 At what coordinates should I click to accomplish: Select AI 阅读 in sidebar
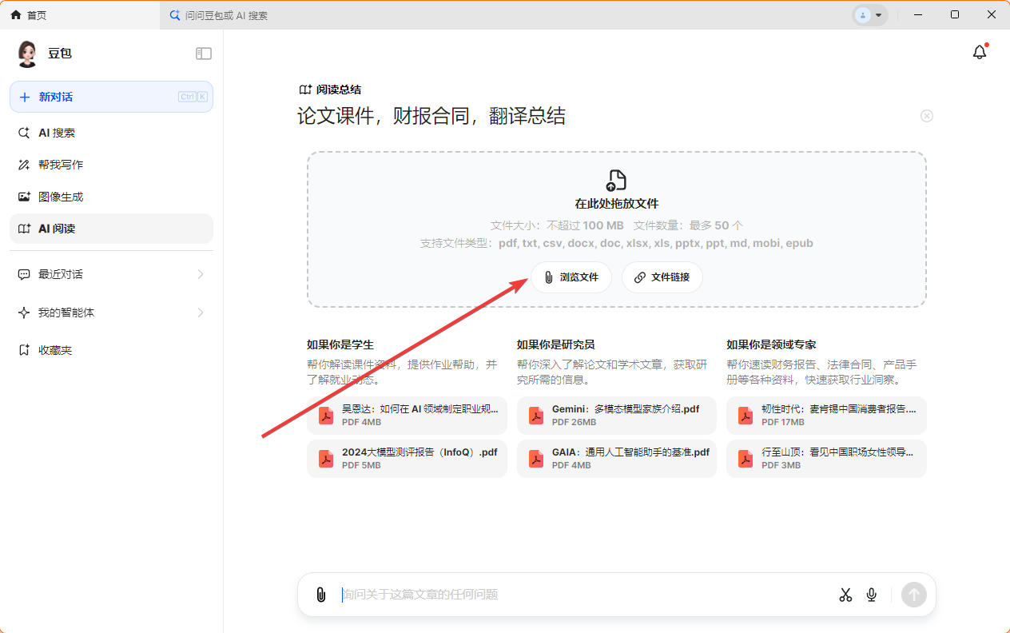[111, 229]
